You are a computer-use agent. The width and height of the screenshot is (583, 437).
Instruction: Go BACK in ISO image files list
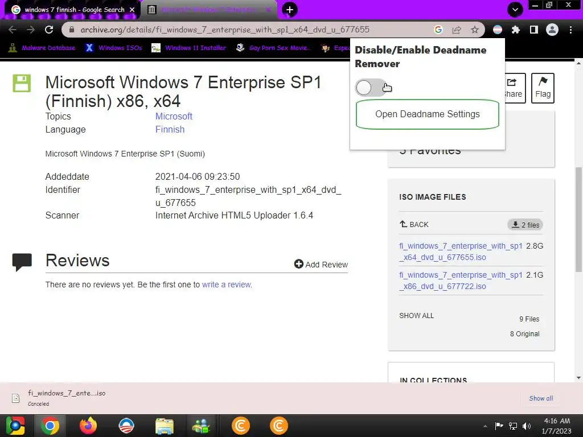point(414,224)
